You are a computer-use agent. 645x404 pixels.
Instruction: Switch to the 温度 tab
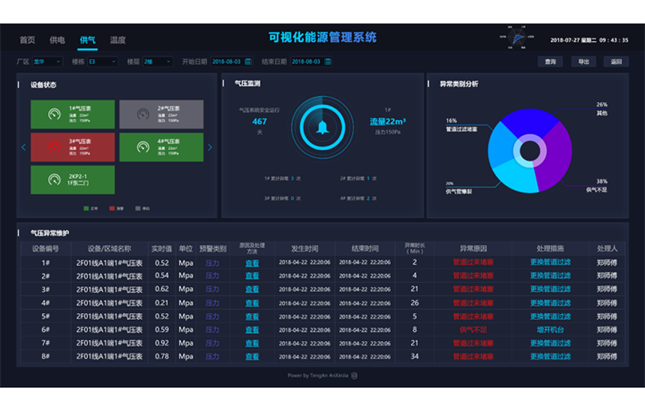tap(118, 40)
